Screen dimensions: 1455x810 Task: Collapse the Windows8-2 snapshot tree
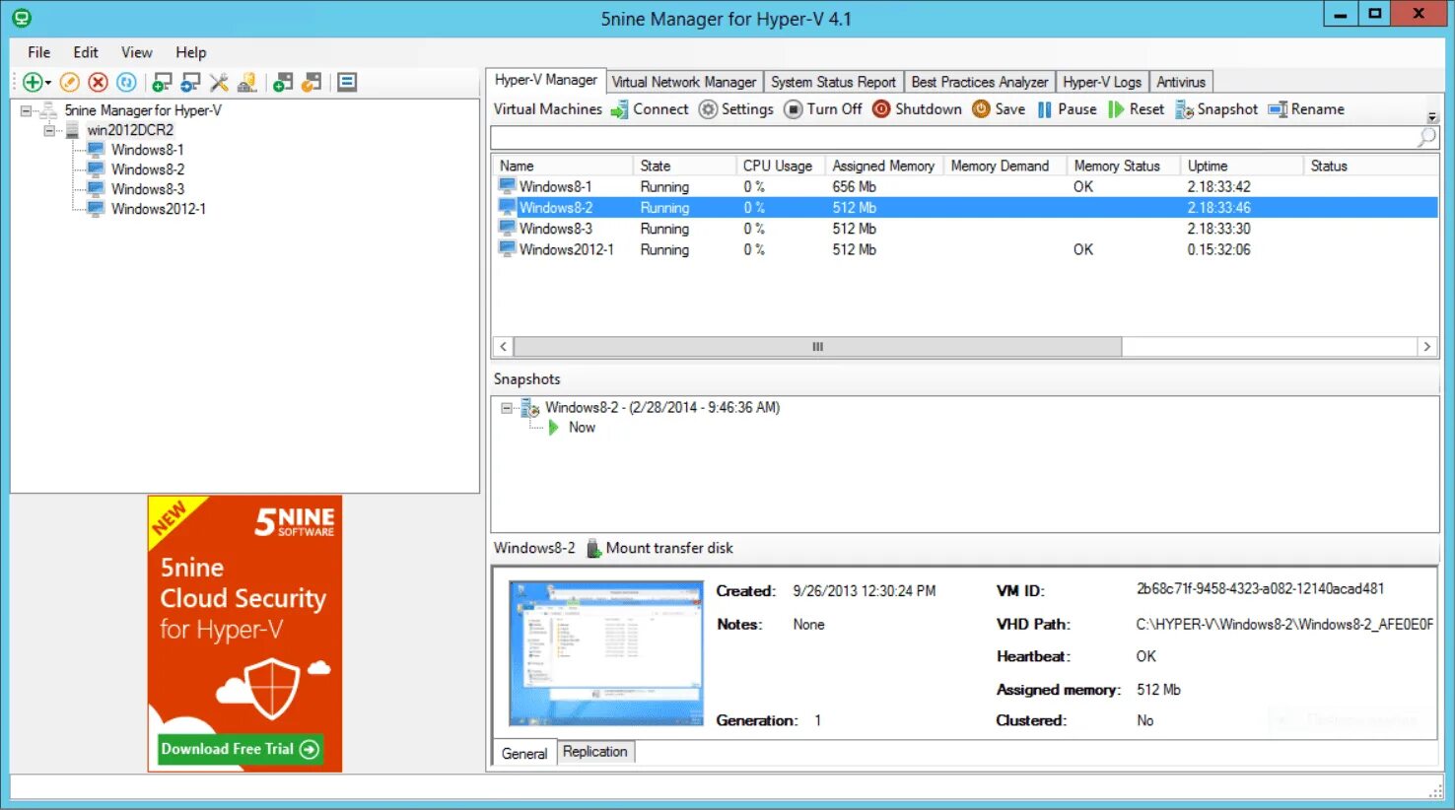[x=507, y=408]
